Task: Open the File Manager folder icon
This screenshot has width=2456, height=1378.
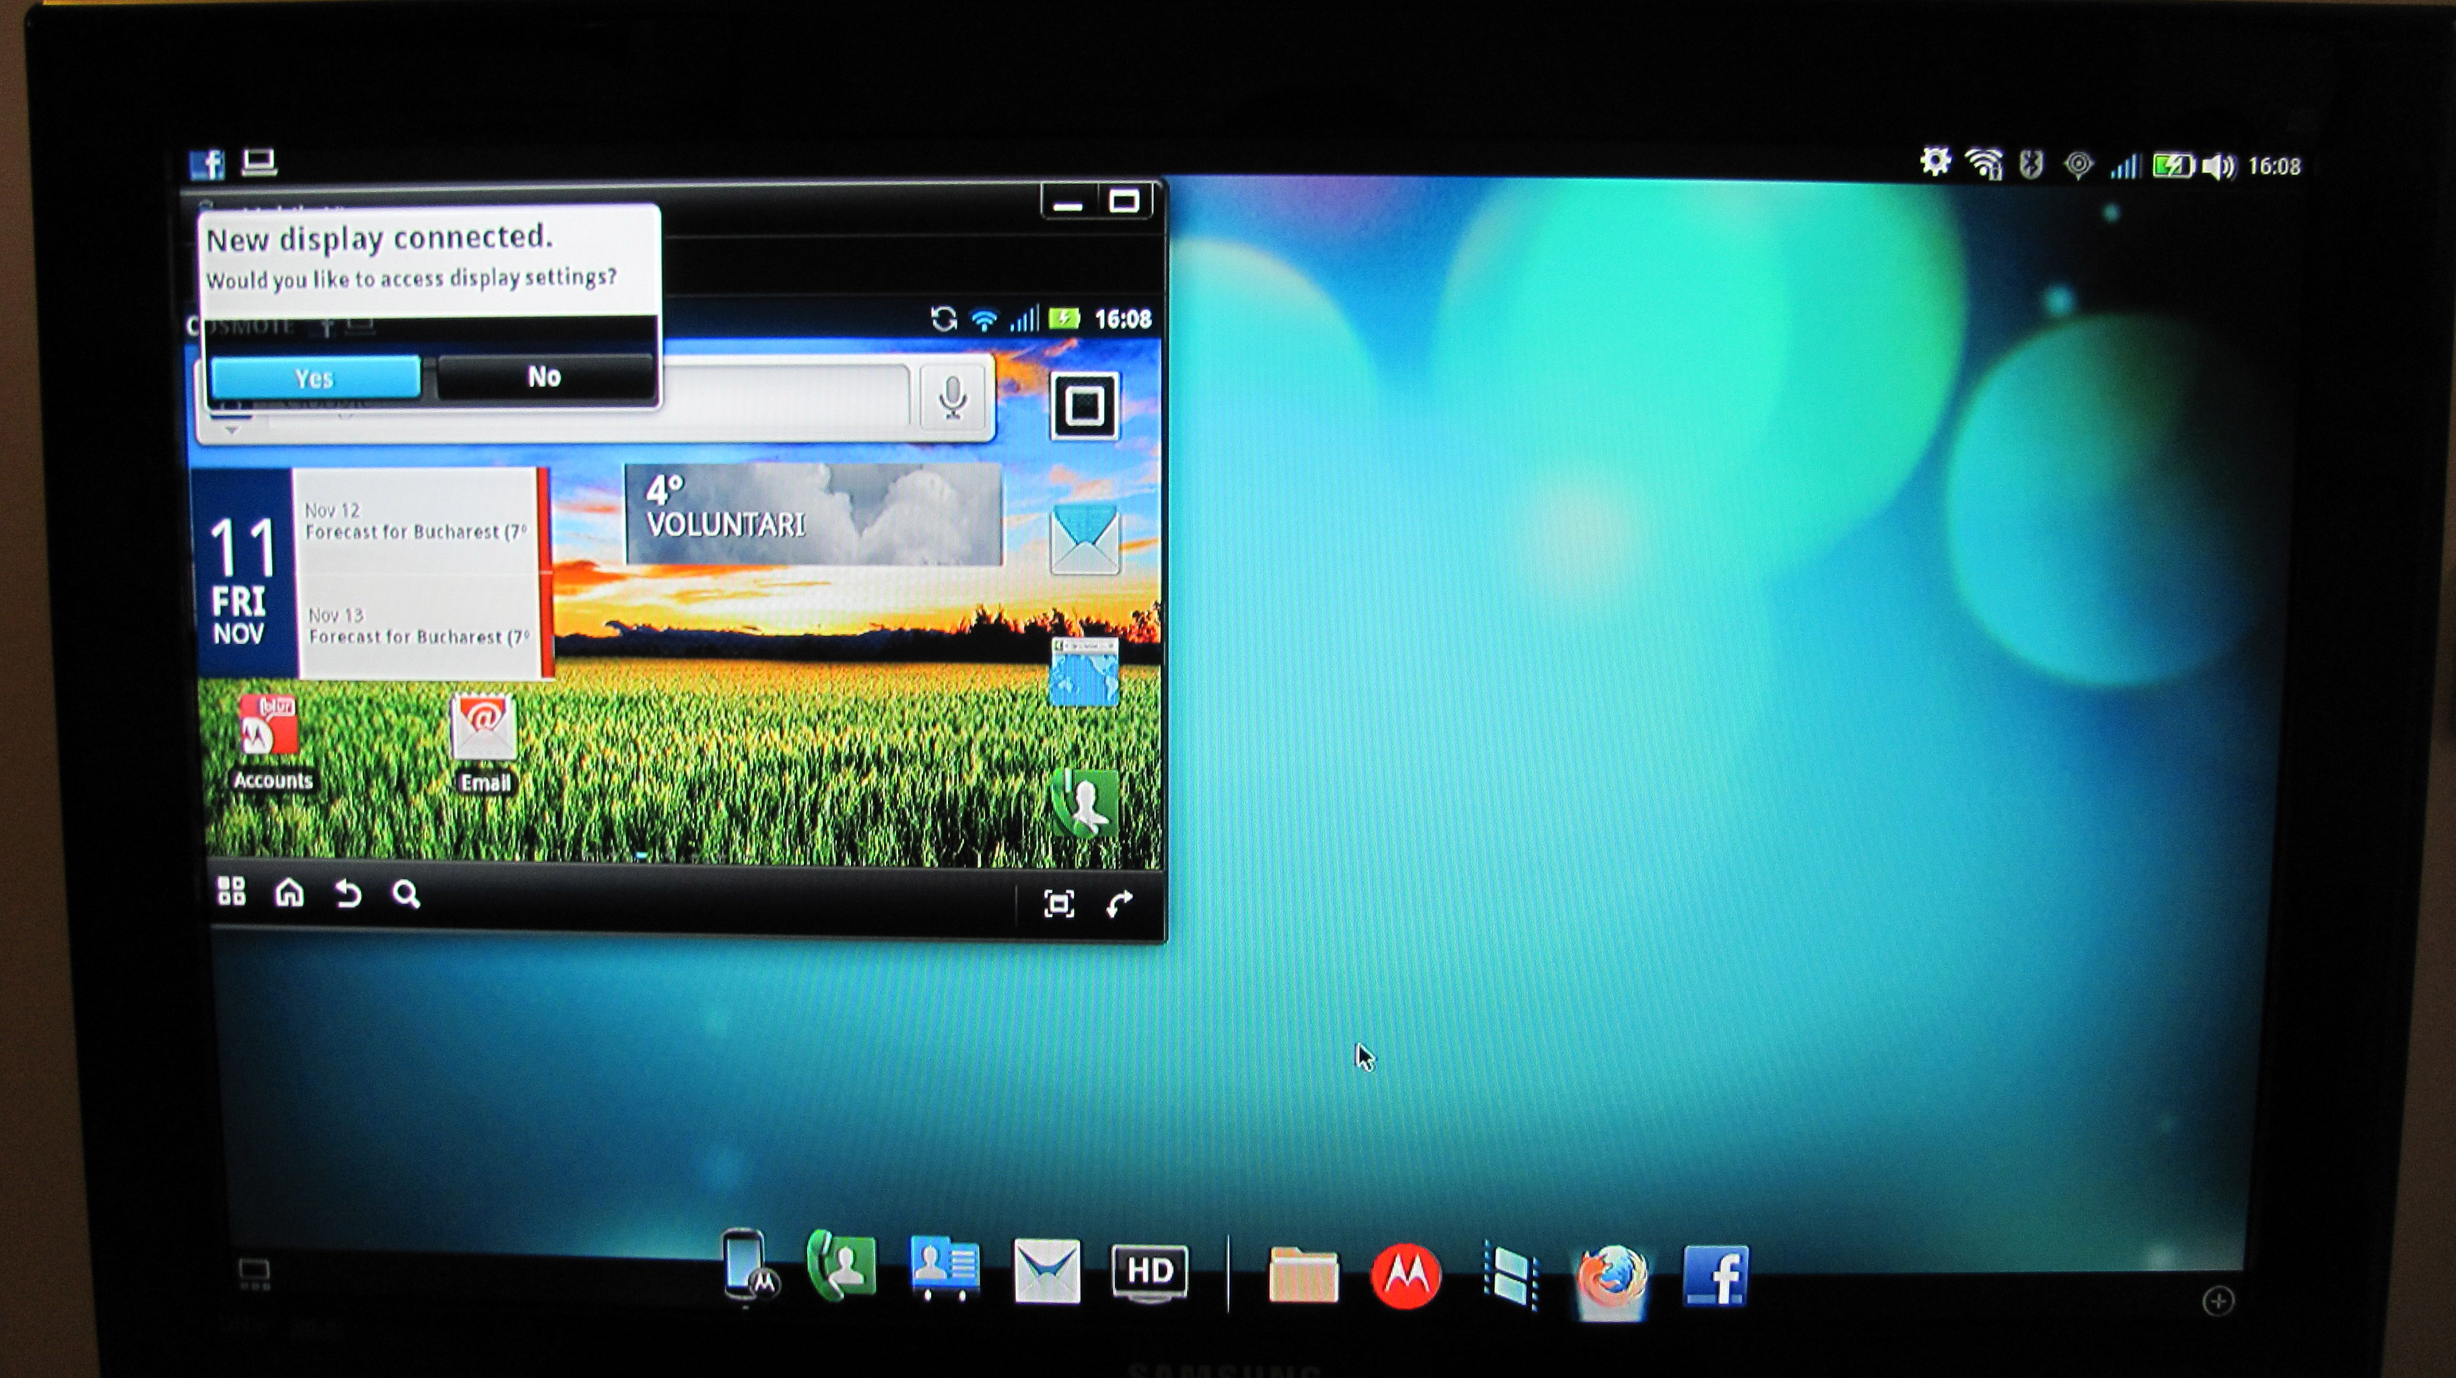Action: (1303, 1275)
